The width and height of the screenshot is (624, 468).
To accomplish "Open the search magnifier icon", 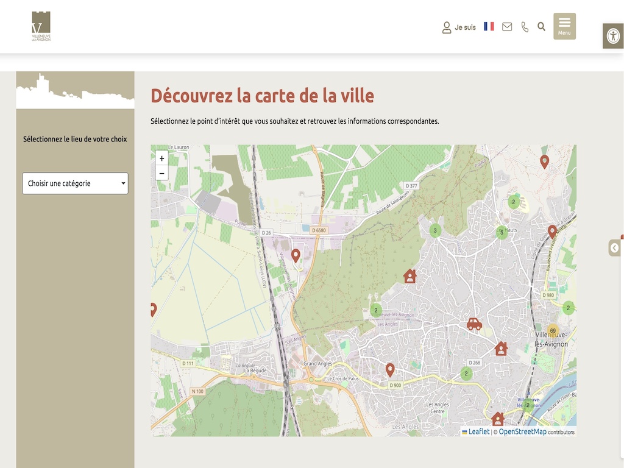I will 541,27.
